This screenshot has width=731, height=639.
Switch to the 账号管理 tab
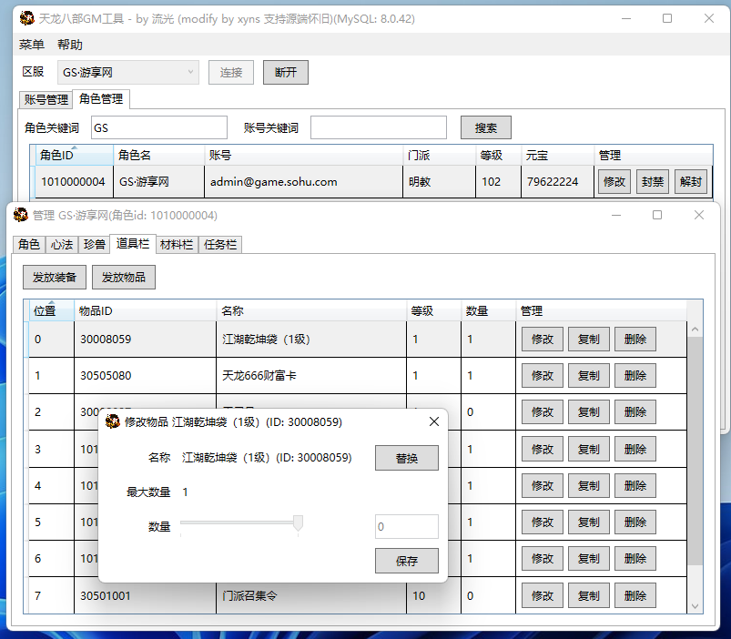coord(46,99)
